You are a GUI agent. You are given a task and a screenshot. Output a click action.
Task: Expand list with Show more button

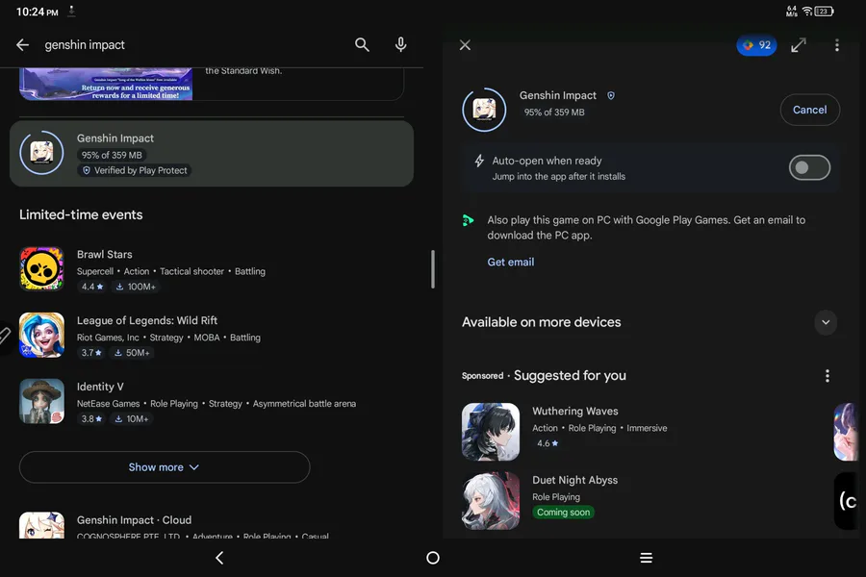pos(165,467)
